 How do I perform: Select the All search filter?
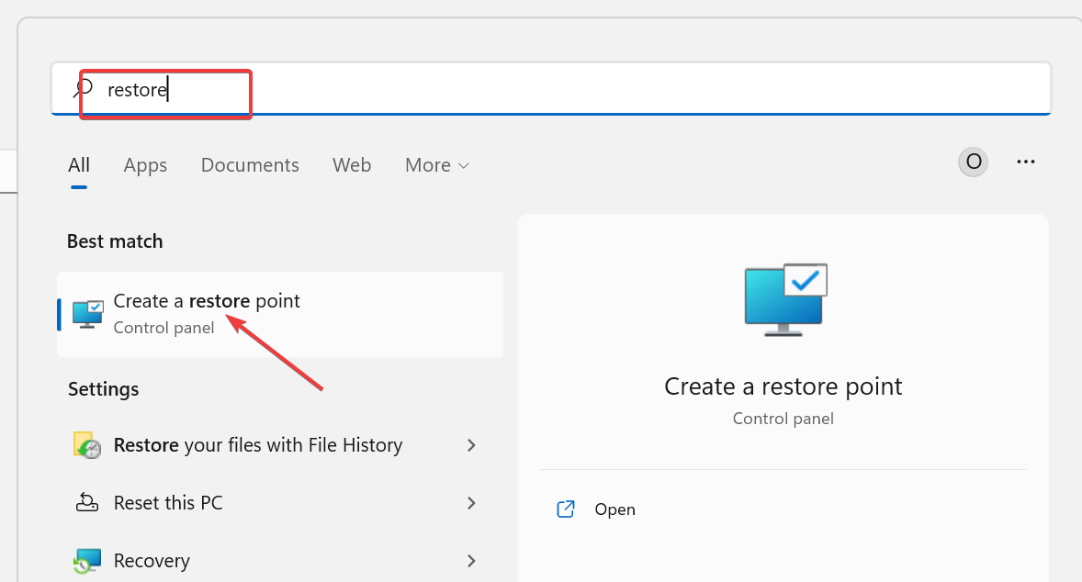click(x=79, y=165)
